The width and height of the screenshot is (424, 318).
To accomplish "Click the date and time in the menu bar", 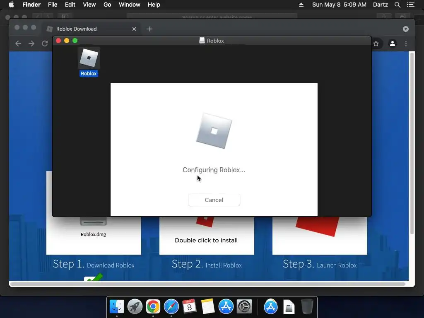I will pos(339,5).
